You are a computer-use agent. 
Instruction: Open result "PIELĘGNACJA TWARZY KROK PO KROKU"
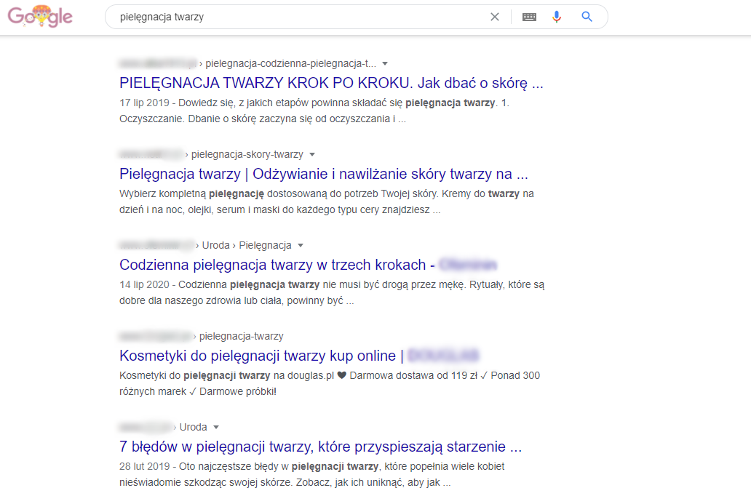click(331, 83)
